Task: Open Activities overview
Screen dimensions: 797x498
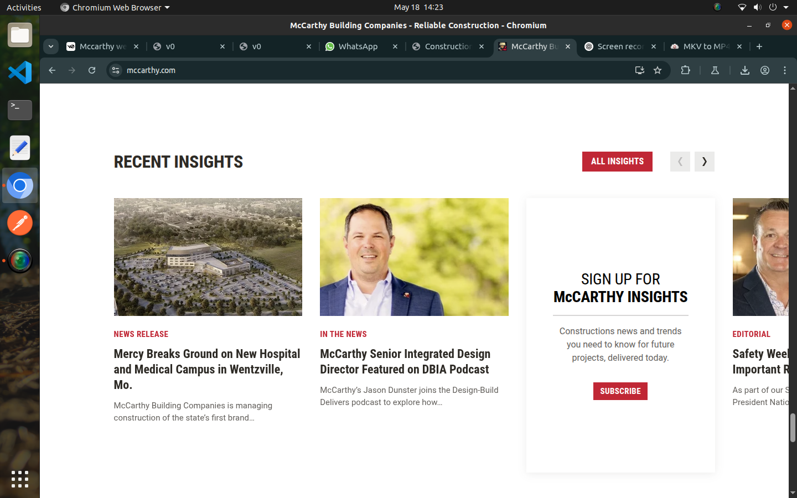Action: click(x=24, y=7)
